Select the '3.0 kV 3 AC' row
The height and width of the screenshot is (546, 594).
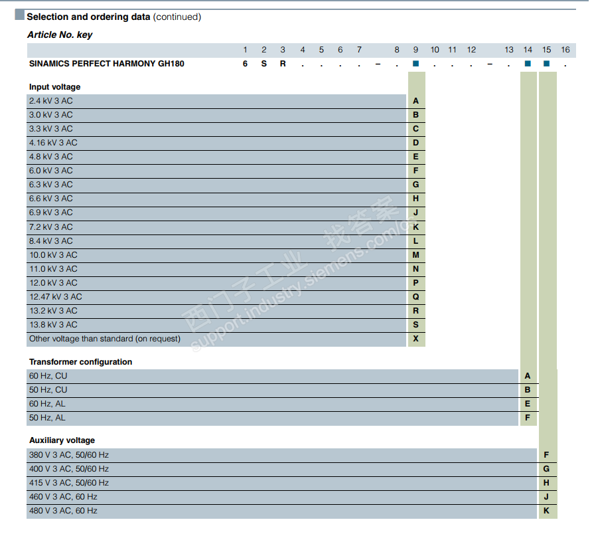click(x=216, y=115)
